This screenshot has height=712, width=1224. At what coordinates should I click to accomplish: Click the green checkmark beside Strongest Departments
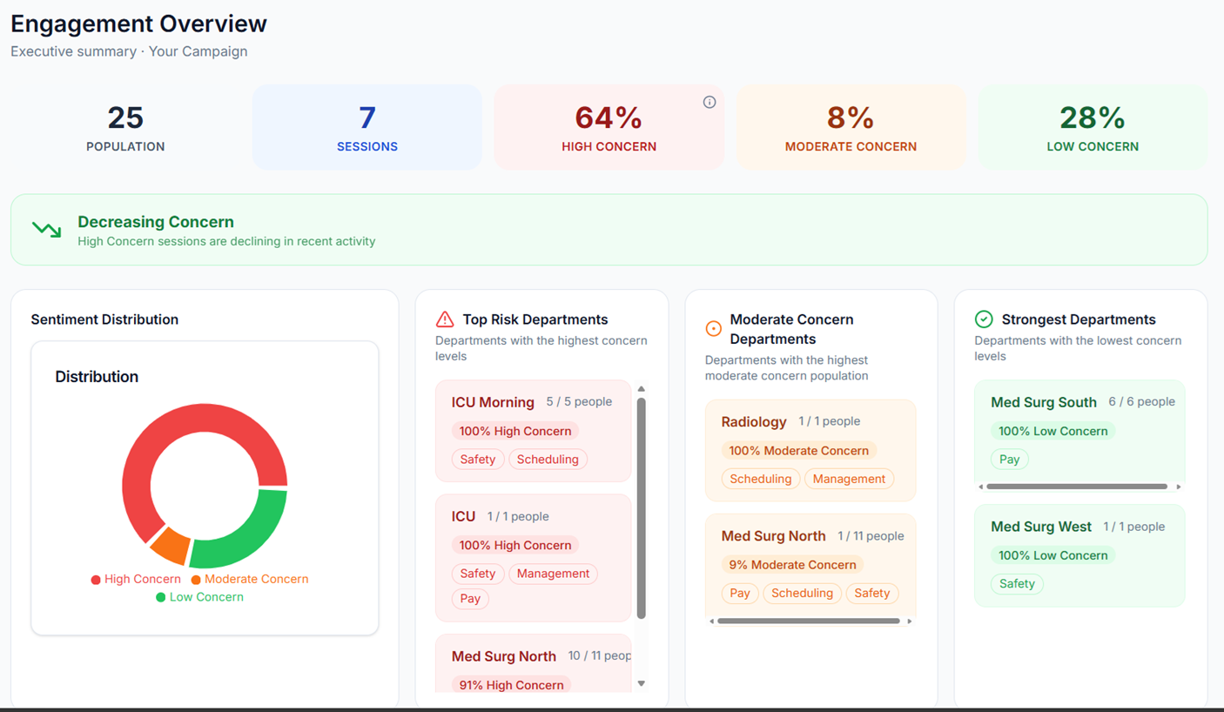(984, 319)
